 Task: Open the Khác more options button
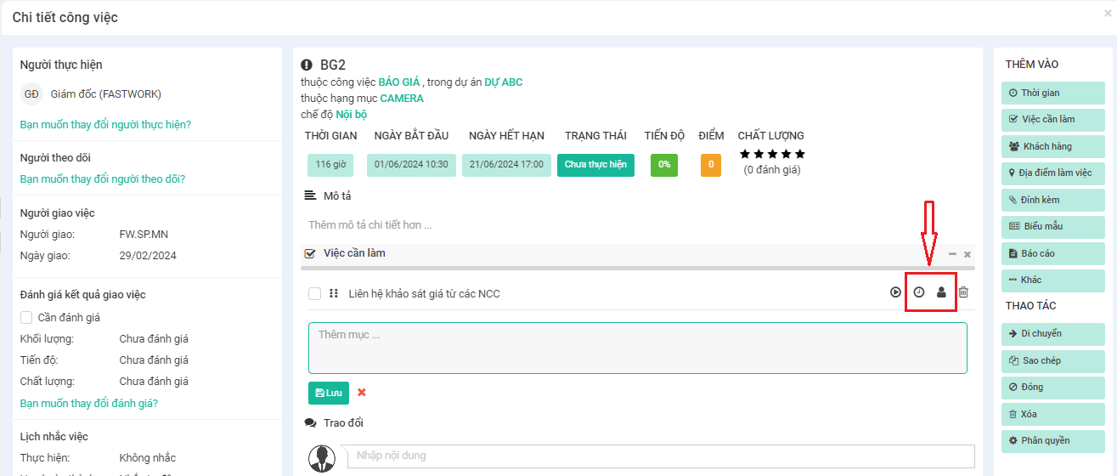coord(1053,280)
